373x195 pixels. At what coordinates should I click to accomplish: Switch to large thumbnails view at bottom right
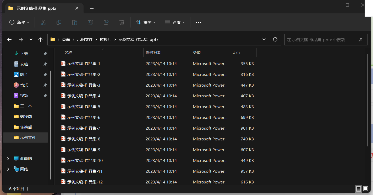point(365,189)
